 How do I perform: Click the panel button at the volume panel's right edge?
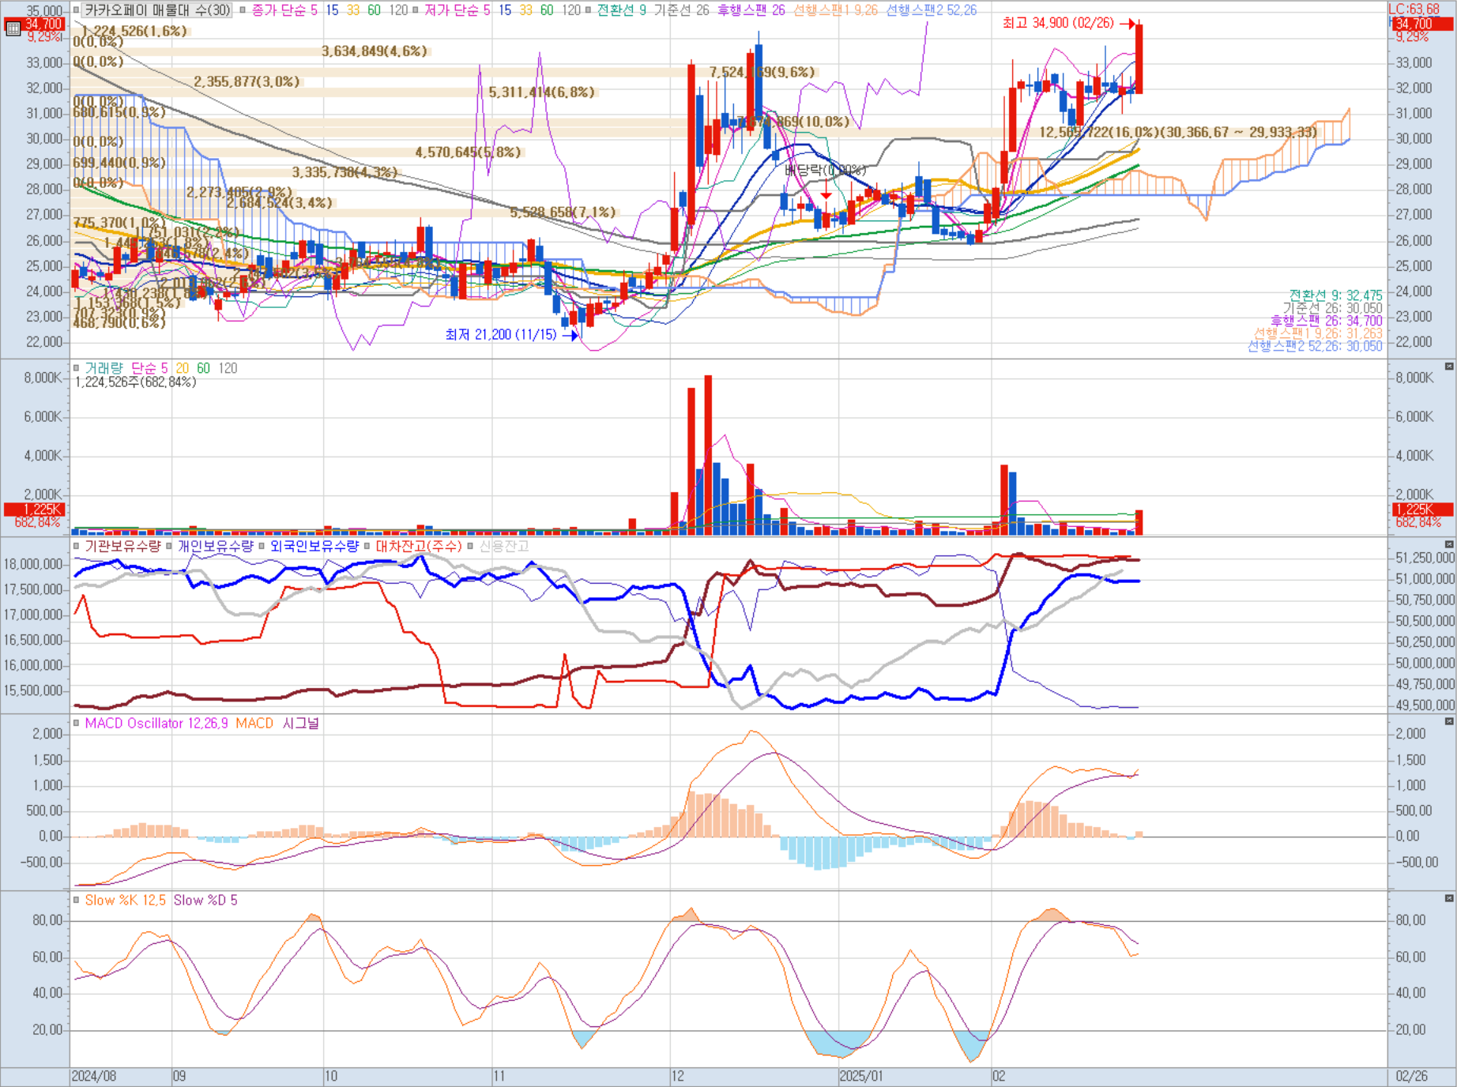point(1449,367)
